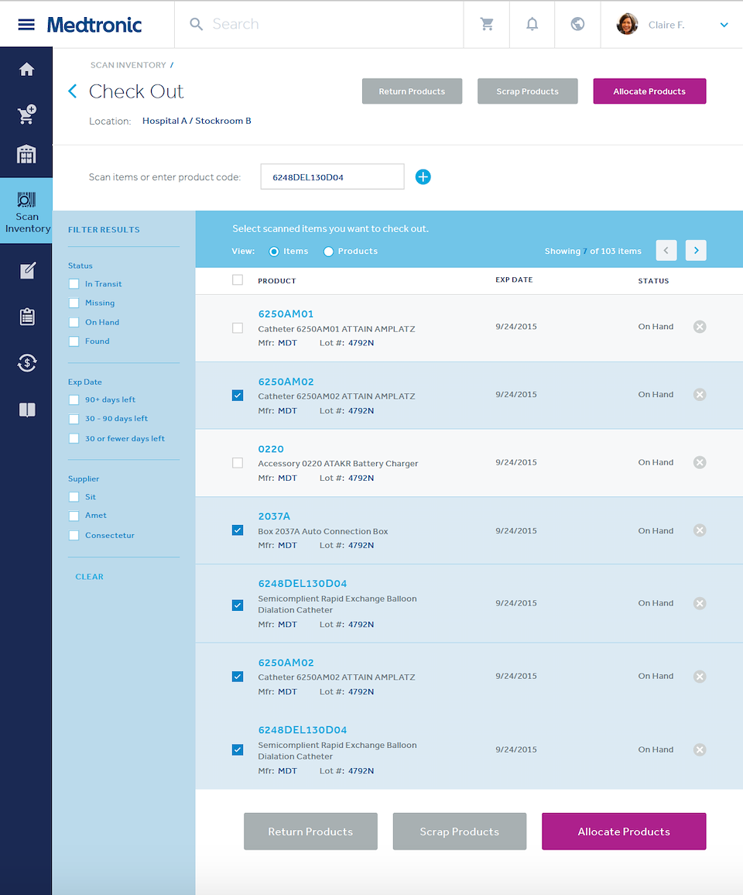Click Hospital A / Stockroom B location
Image resolution: width=743 pixels, height=895 pixels.
coord(197,121)
